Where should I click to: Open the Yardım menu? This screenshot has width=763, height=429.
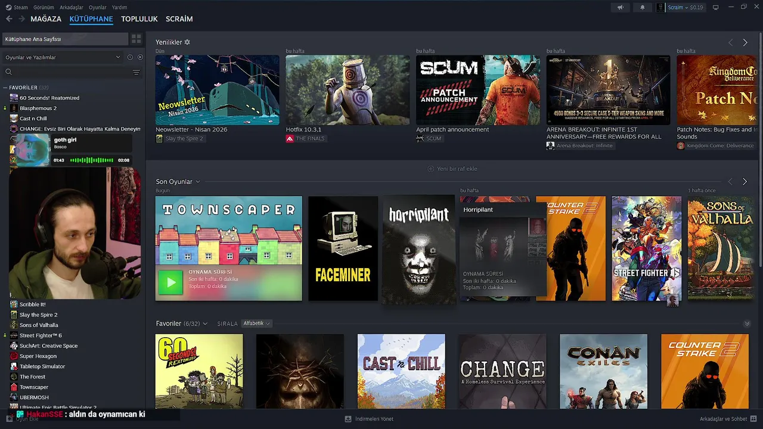coord(119,7)
